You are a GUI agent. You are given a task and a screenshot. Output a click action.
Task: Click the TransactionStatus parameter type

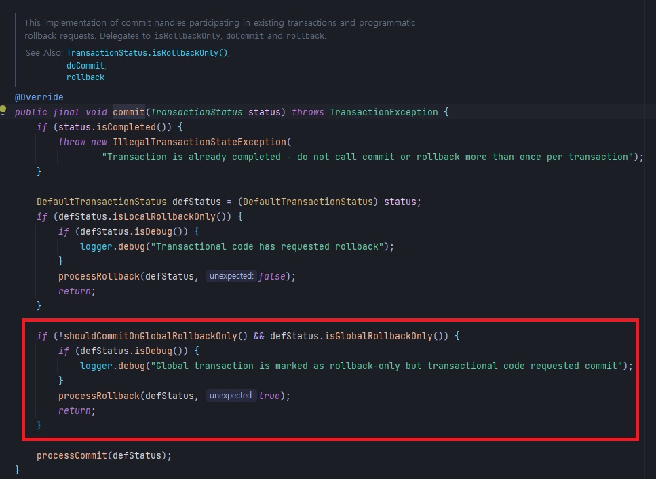click(x=196, y=112)
